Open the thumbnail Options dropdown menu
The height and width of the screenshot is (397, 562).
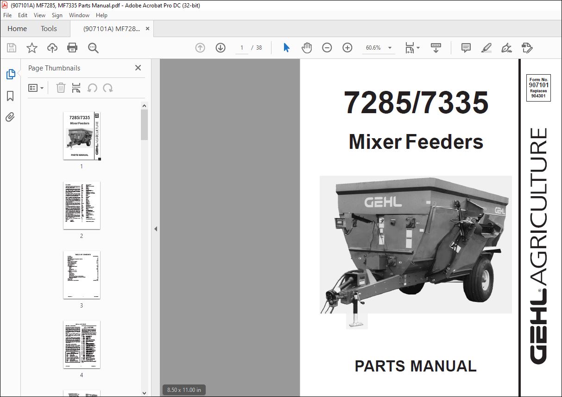point(36,88)
